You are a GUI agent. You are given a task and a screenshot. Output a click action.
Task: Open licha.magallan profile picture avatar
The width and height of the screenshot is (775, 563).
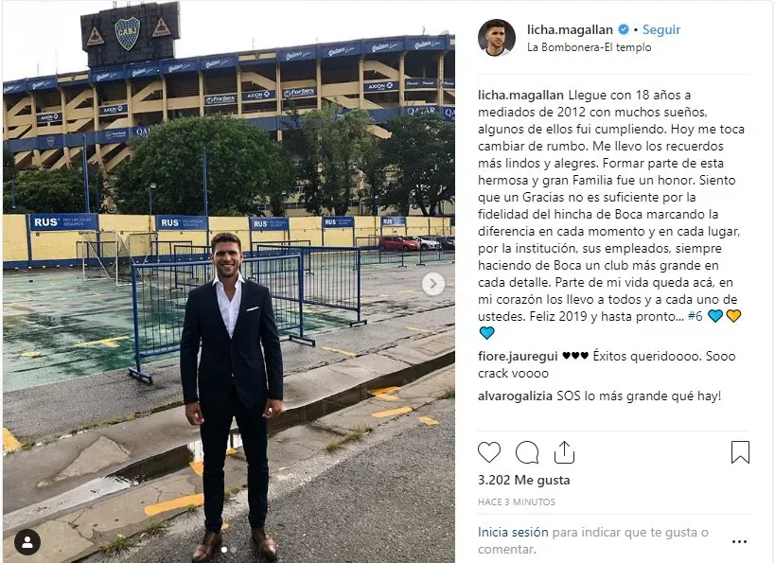pyautogui.click(x=496, y=38)
